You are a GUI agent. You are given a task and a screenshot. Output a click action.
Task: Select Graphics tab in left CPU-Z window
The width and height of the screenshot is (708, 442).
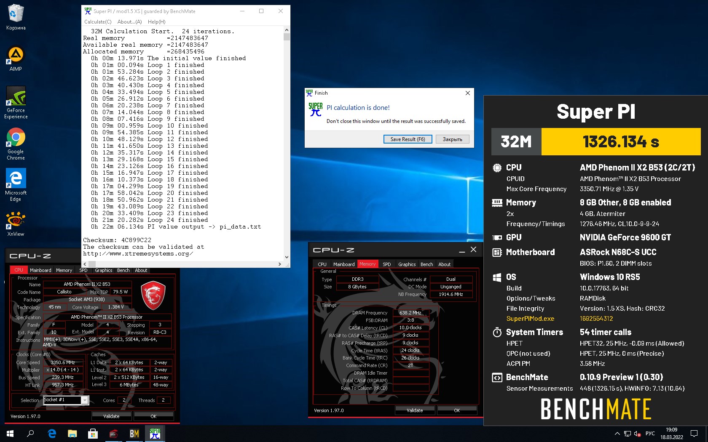104,270
